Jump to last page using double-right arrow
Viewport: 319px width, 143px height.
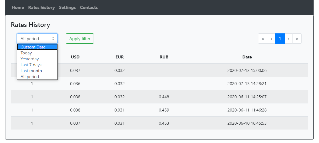point(297,39)
